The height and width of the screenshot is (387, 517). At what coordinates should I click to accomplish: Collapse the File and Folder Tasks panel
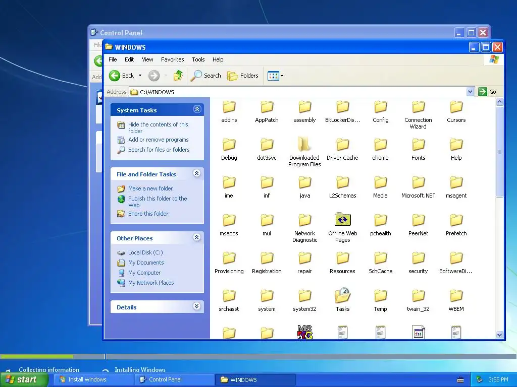(x=197, y=173)
